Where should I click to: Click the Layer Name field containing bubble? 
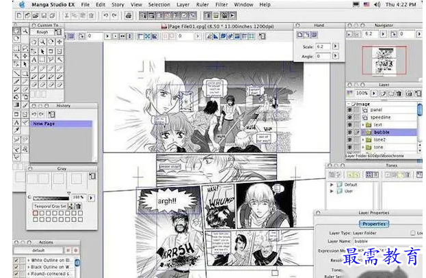point(388,241)
